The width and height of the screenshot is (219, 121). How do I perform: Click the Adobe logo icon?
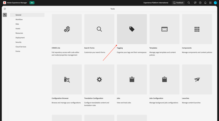(4, 3)
